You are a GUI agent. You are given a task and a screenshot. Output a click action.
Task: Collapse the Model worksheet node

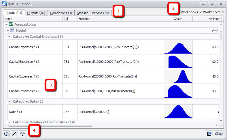[8, 31]
